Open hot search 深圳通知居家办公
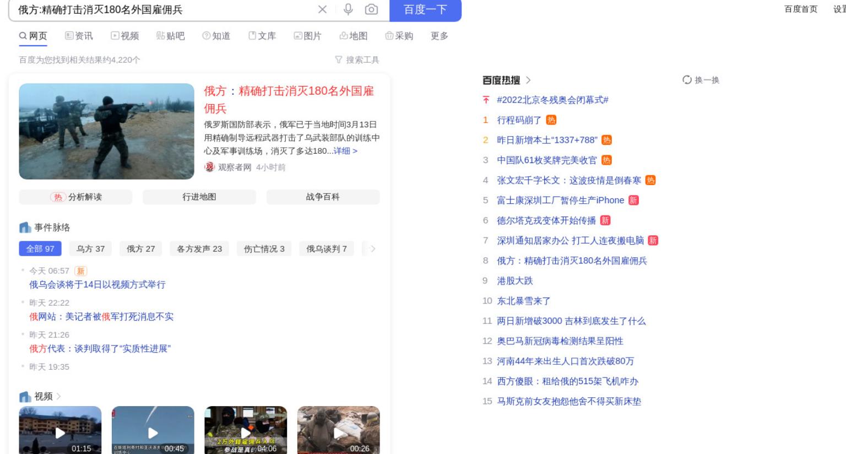846x454 pixels. coord(570,241)
